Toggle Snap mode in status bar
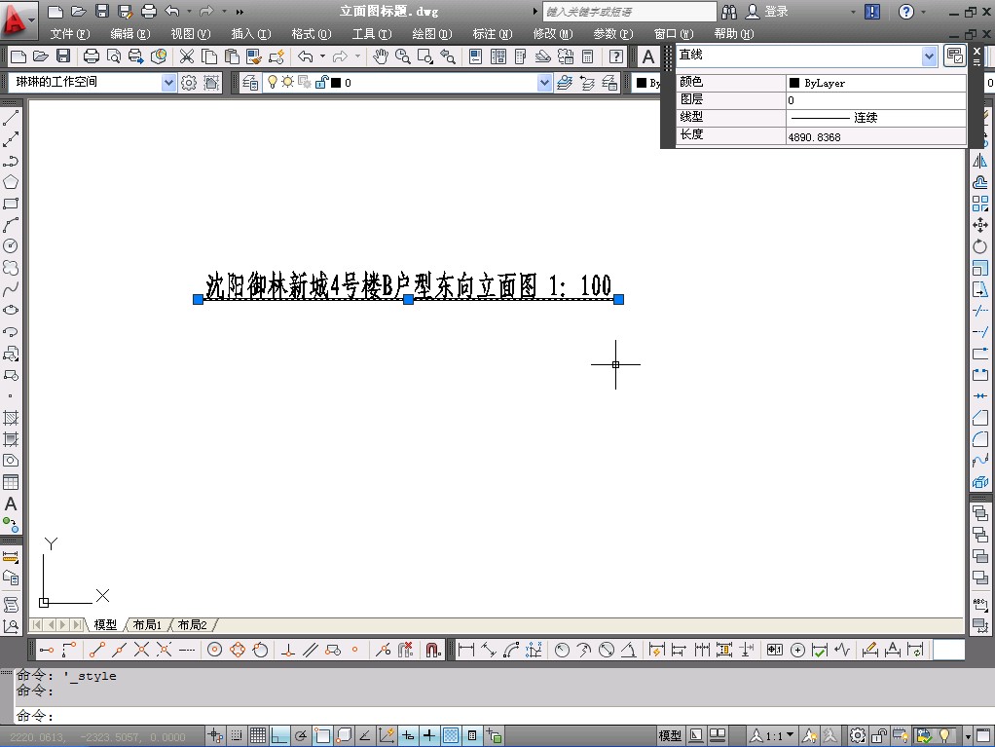 pos(237,735)
